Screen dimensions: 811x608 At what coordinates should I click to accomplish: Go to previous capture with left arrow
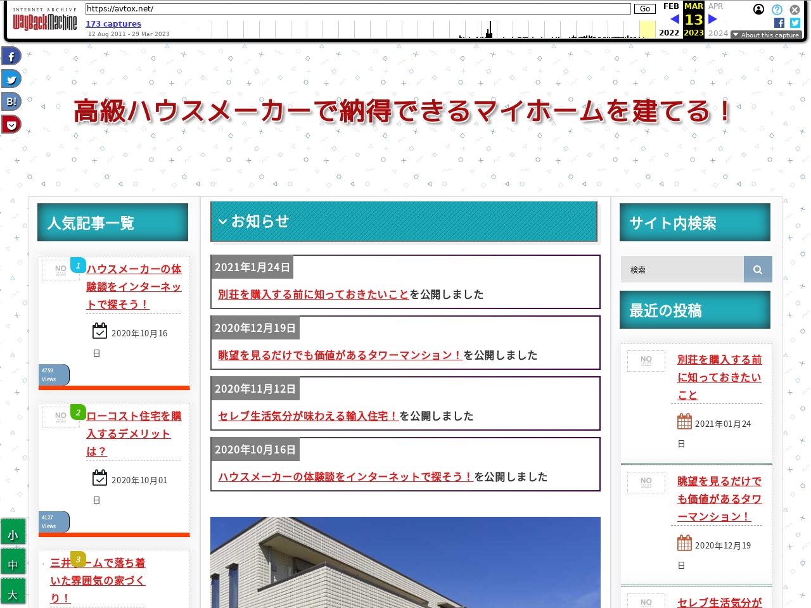pyautogui.click(x=674, y=20)
